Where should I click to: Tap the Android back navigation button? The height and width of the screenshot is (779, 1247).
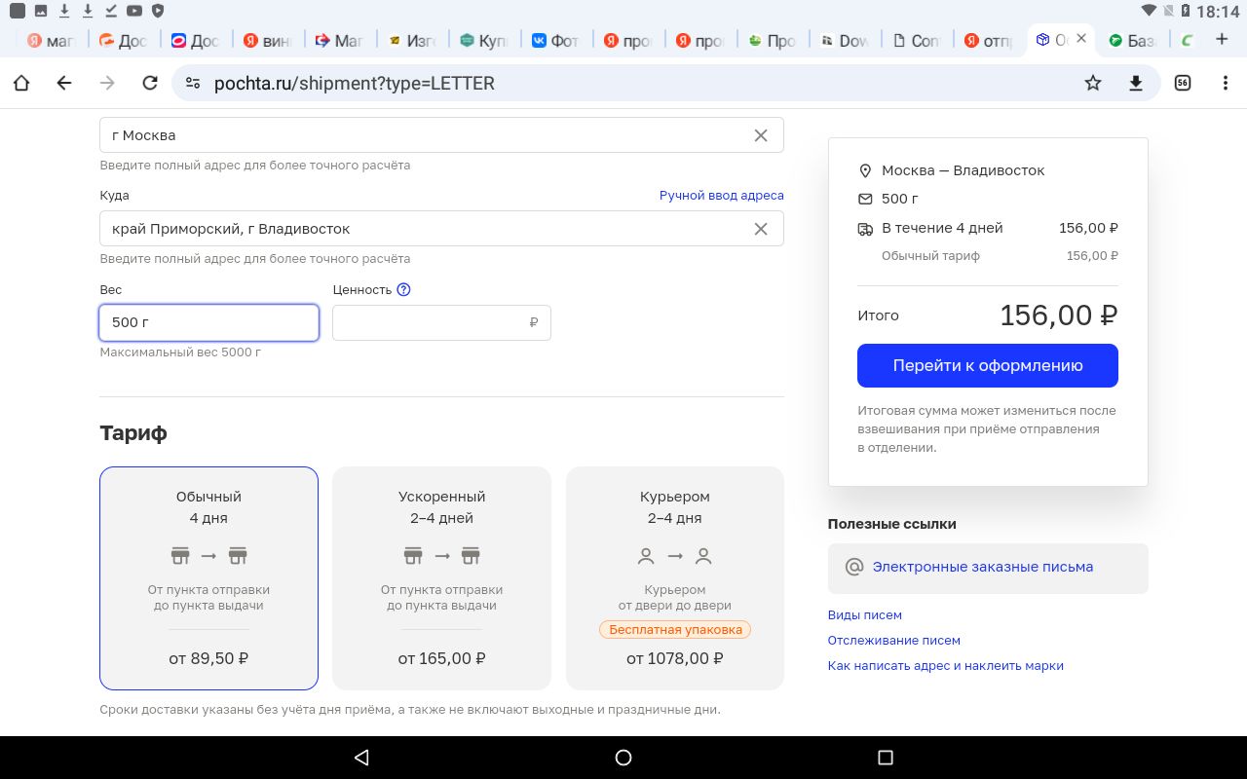pos(361,758)
